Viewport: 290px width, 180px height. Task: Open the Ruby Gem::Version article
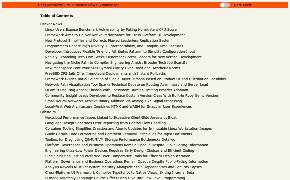coord(131,95)
